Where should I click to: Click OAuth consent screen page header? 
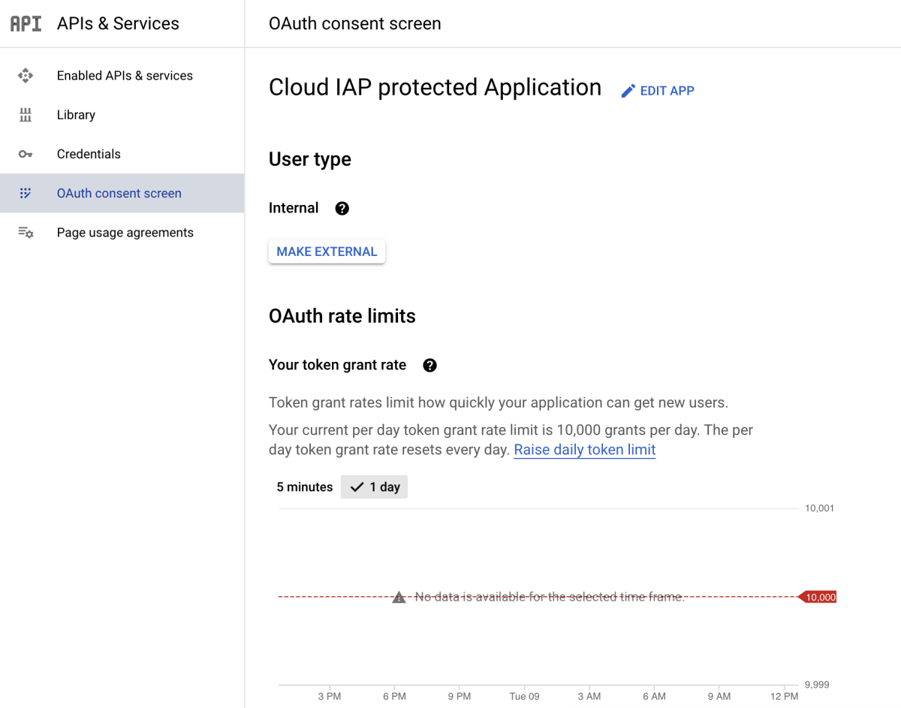(x=355, y=23)
